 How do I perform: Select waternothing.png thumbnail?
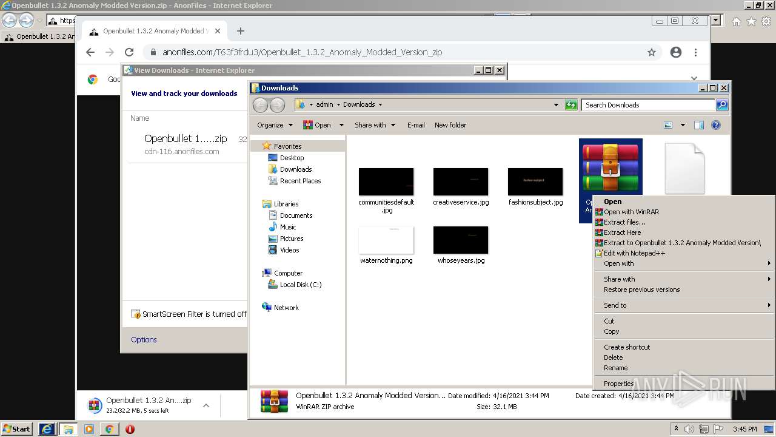[x=386, y=240]
